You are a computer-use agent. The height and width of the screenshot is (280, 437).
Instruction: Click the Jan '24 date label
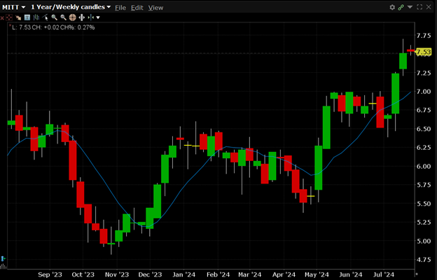183,274
